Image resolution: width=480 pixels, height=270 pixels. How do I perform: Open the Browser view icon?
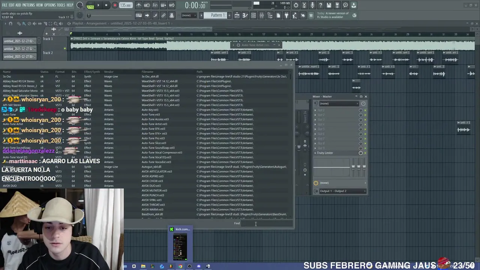tap(270, 15)
